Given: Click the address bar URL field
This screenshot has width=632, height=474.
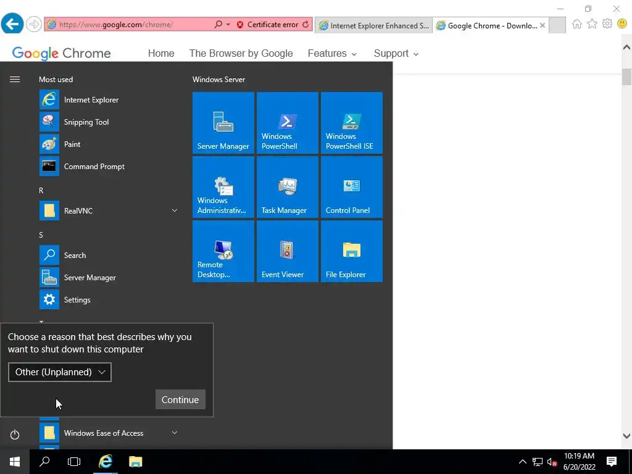Looking at the screenshot, I should coord(133,25).
